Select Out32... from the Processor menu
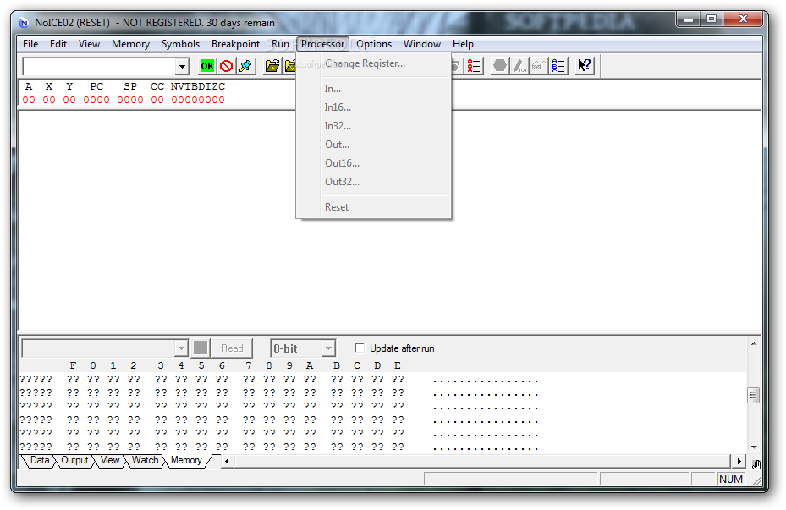The image size is (786, 510). tap(373, 181)
